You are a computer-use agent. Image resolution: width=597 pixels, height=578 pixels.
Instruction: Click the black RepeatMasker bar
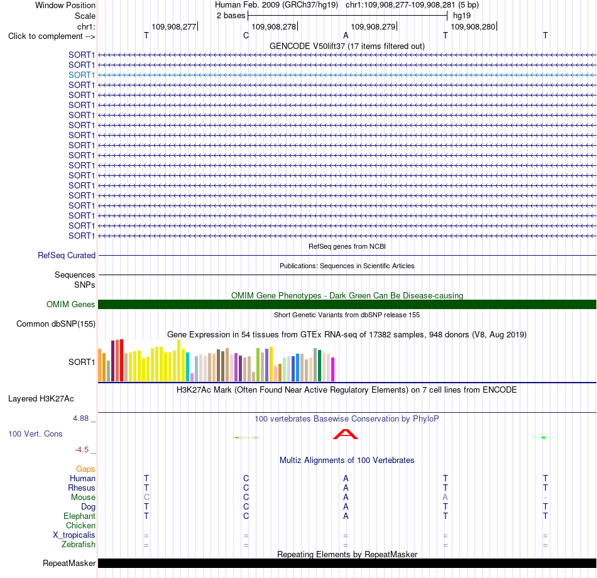347,563
